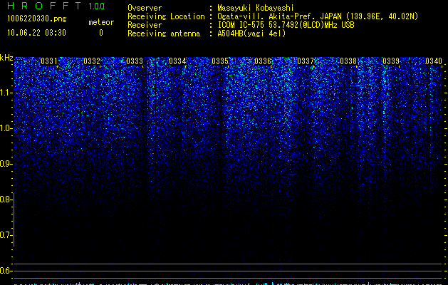This screenshot has width=448, height=285.
Task: Click the 1.0 kHz axis label
Action: click(x=6, y=128)
